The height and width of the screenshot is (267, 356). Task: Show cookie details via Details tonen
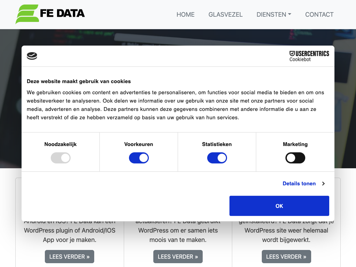(x=299, y=184)
